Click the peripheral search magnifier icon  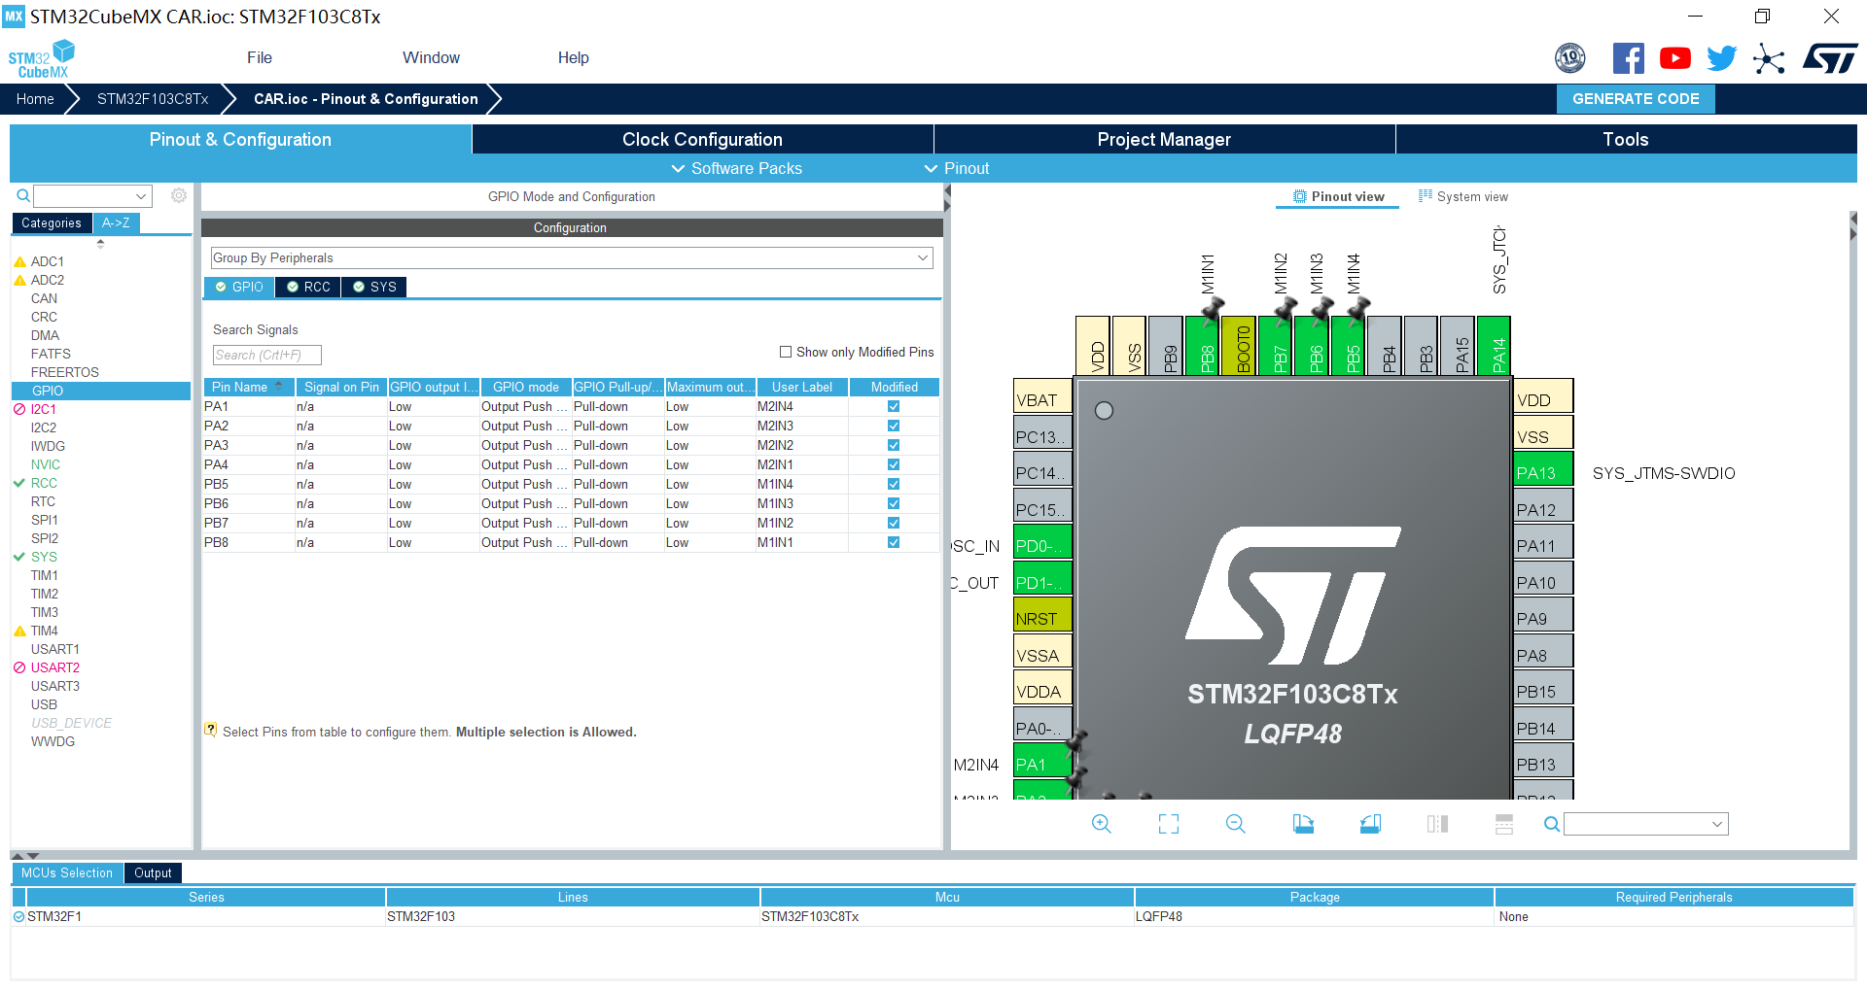(x=23, y=195)
